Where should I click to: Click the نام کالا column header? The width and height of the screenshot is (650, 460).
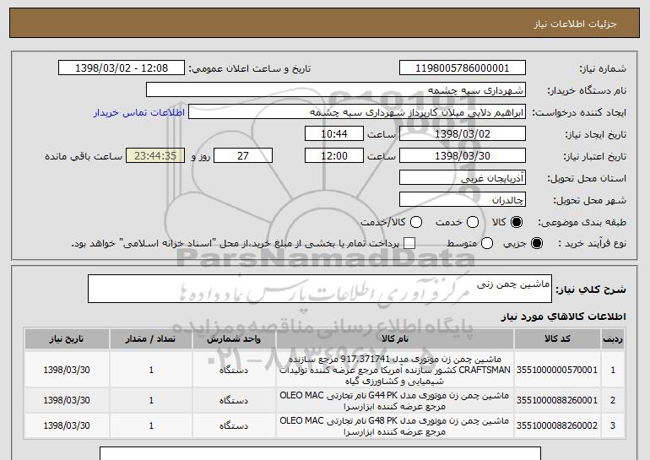pyautogui.click(x=395, y=339)
